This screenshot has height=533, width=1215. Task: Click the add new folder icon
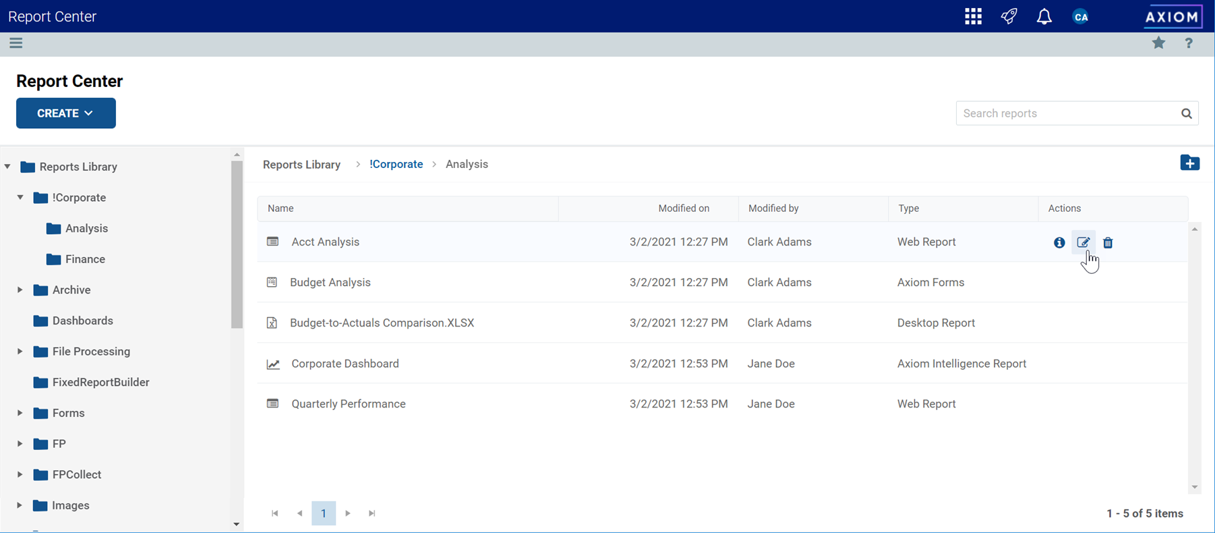click(x=1190, y=163)
